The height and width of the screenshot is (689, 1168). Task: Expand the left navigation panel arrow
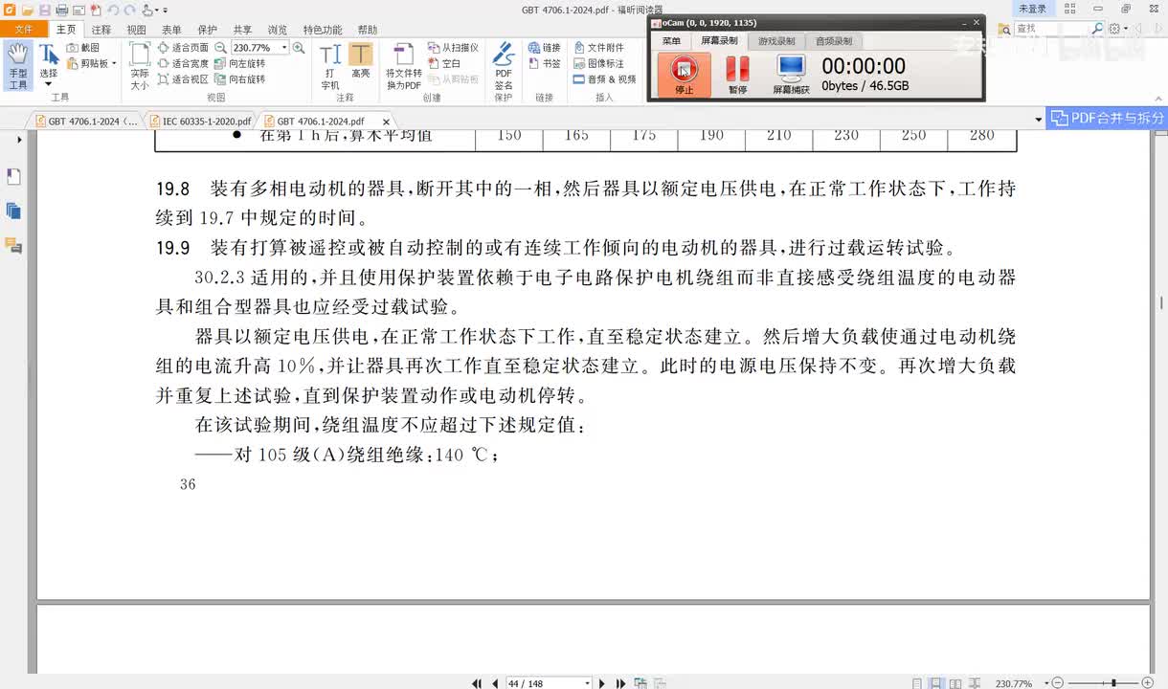click(x=19, y=140)
